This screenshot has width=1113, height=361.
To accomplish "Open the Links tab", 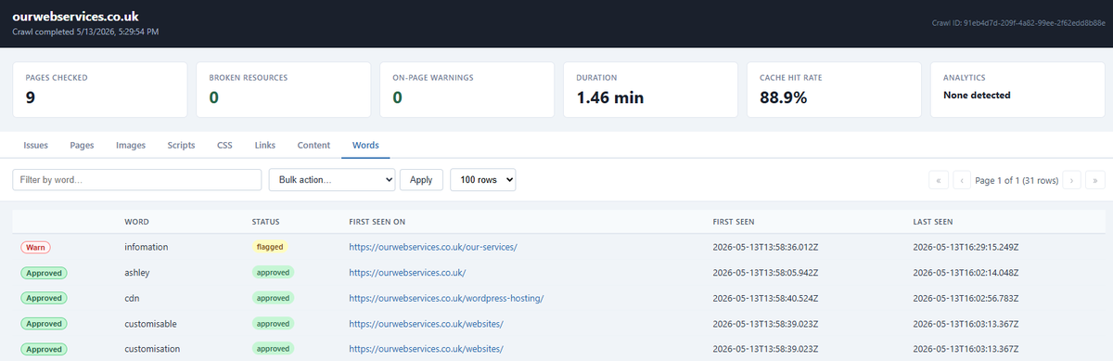I will pos(264,146).
